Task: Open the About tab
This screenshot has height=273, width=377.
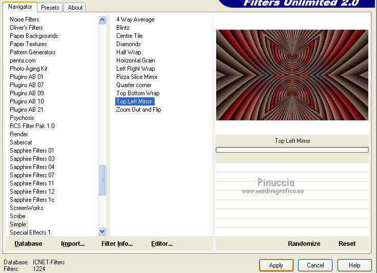Action: click(x=75, y=8)
